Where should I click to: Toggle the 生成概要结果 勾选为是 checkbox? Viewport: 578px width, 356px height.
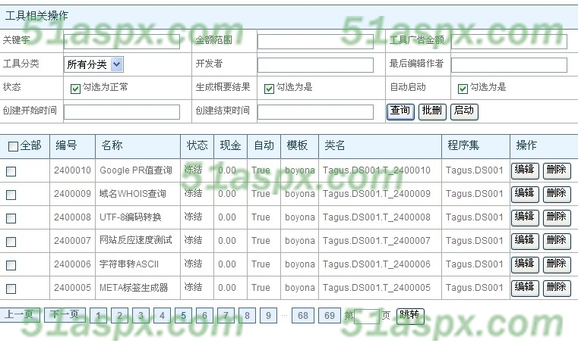coord(269,89)
